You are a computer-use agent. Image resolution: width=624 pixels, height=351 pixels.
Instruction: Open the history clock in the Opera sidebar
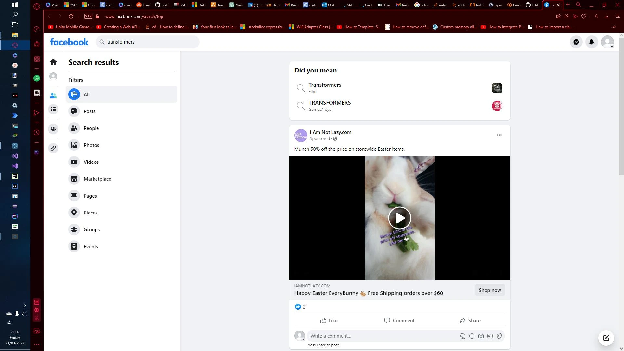tap(37, 133)
